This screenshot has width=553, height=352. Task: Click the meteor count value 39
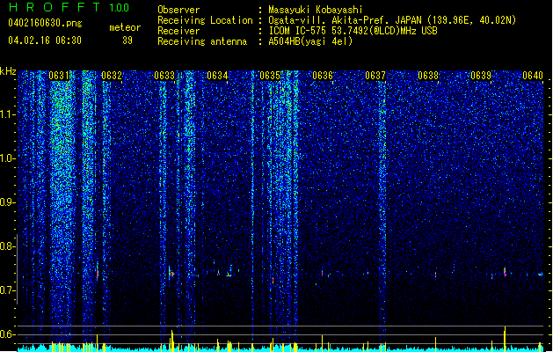pyautogui.click(x=127, y=40)
